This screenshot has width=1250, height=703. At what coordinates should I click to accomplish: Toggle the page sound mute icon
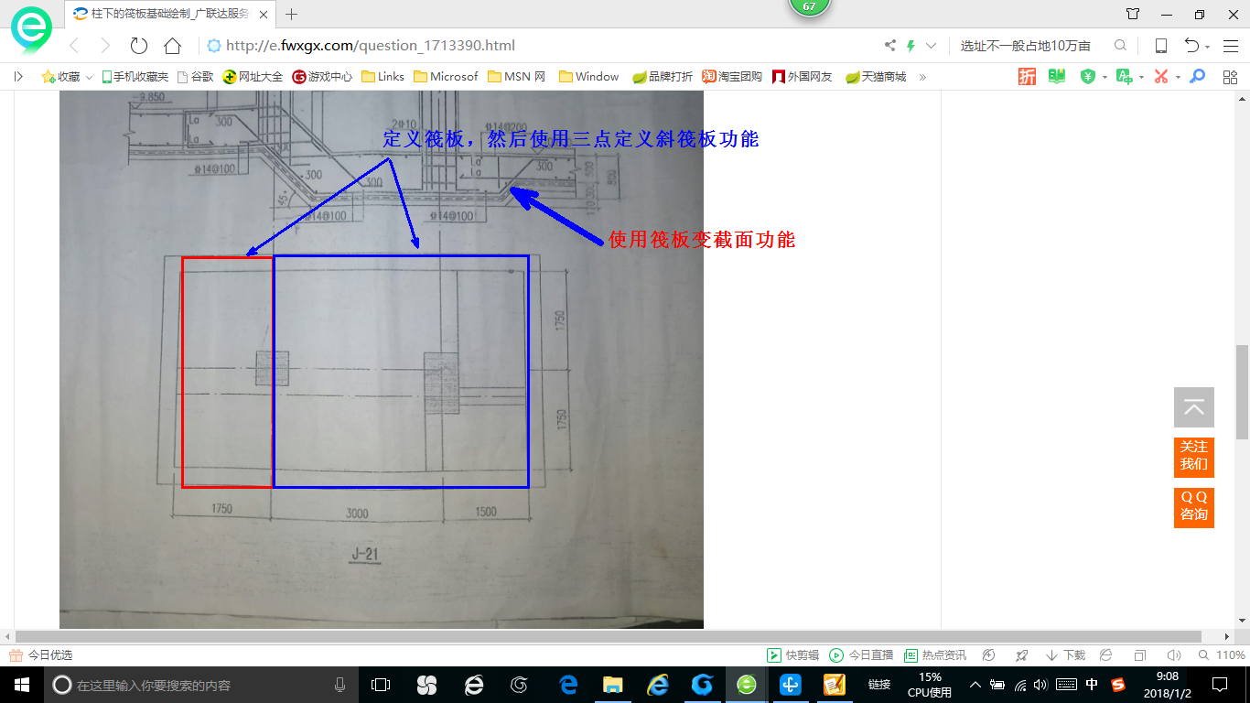click(x=1174, y=655)
